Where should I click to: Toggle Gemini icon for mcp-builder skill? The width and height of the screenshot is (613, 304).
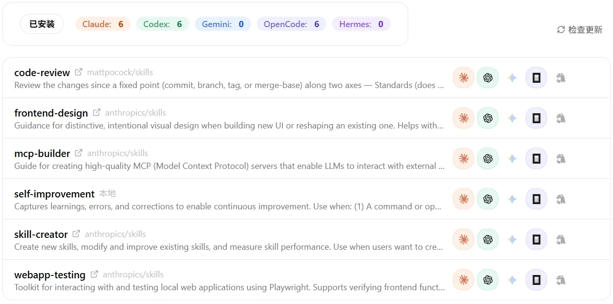(512, 158)
